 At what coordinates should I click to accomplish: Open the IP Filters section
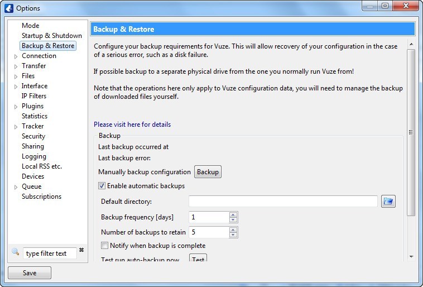click(x=34, y=96)
